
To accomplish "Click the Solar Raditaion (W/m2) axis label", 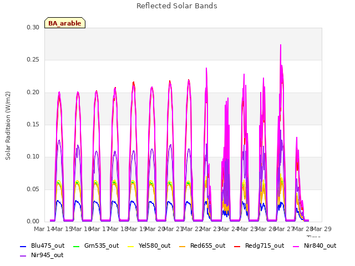I will (8, 126).
